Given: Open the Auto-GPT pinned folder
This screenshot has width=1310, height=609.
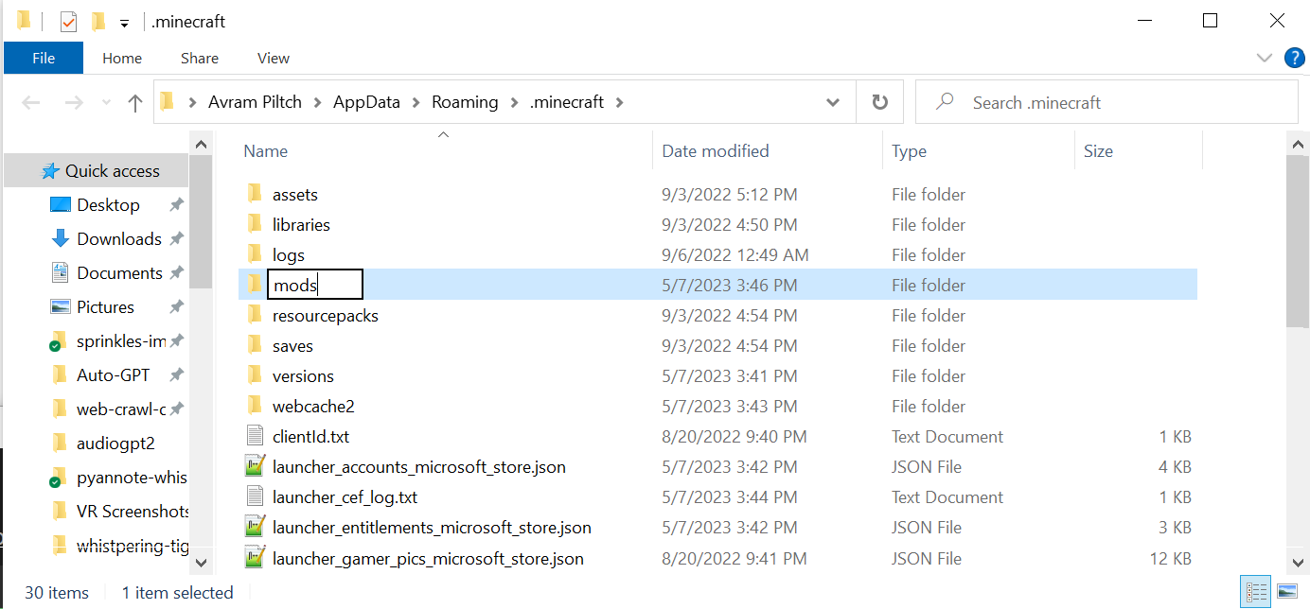Looking at the screenshot, I should [113, 375].
